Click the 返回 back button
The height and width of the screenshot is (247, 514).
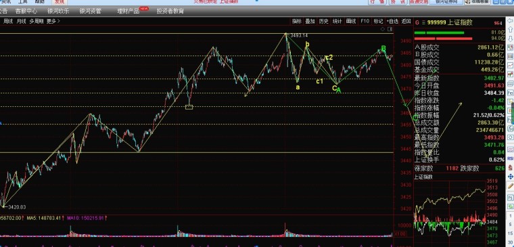pyautogui.click(x=406, y=22)
